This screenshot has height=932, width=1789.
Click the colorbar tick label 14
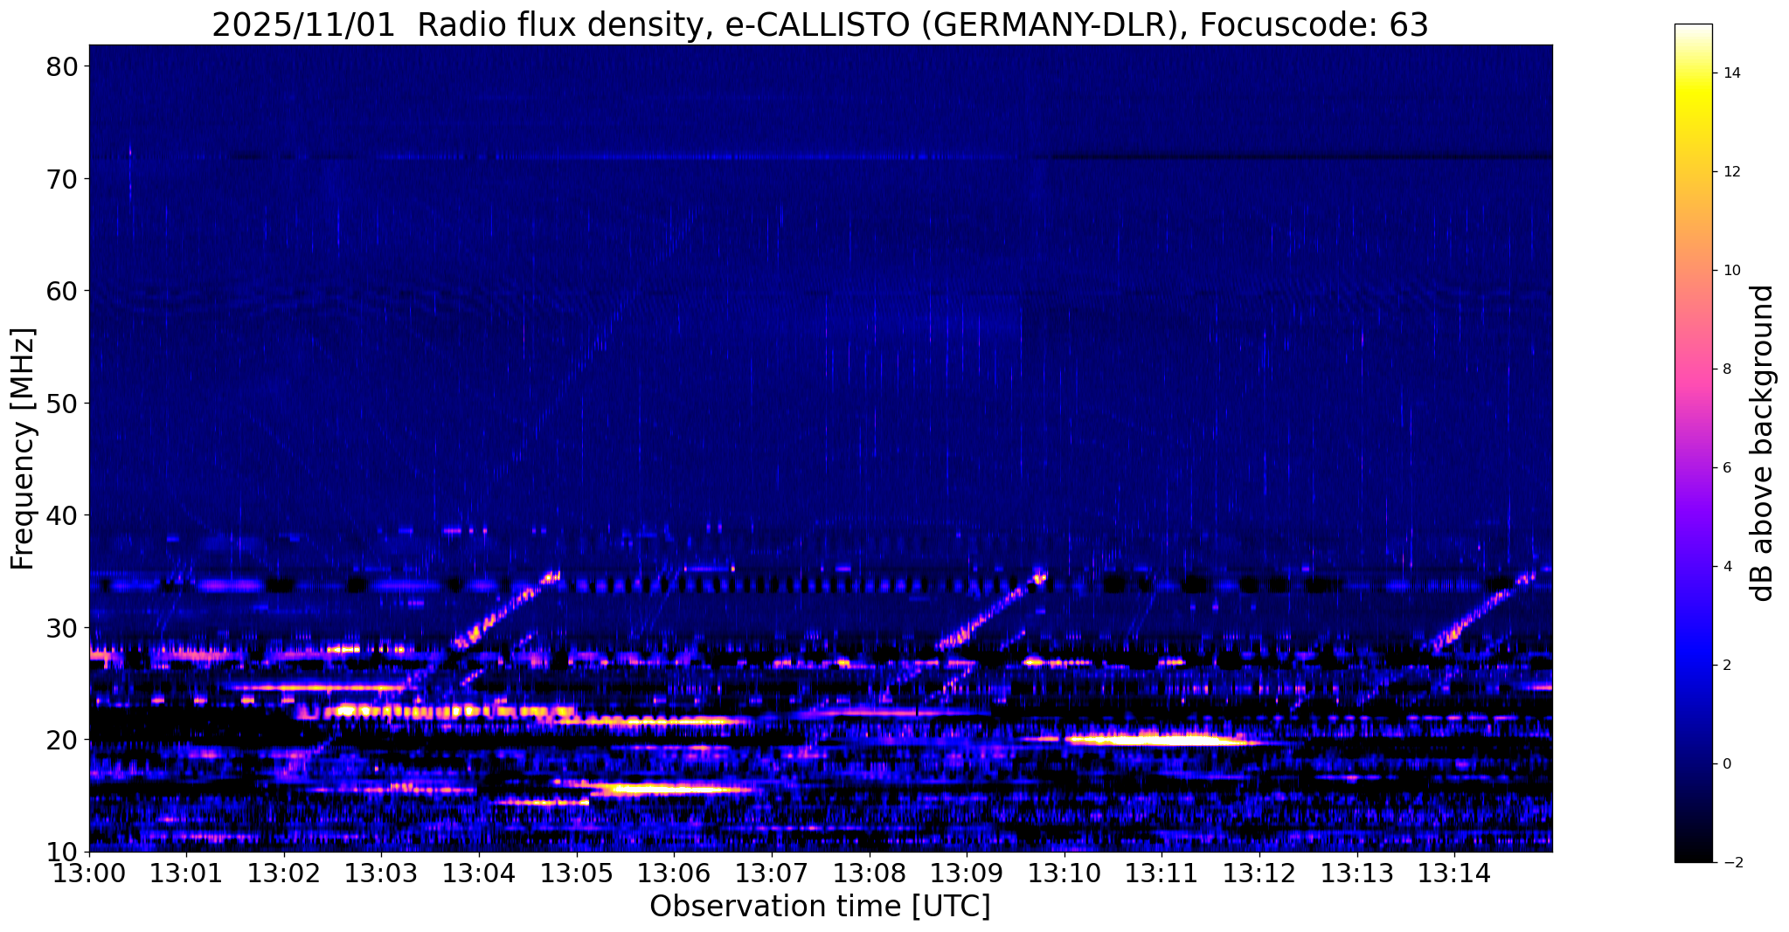pos(1731,73)
